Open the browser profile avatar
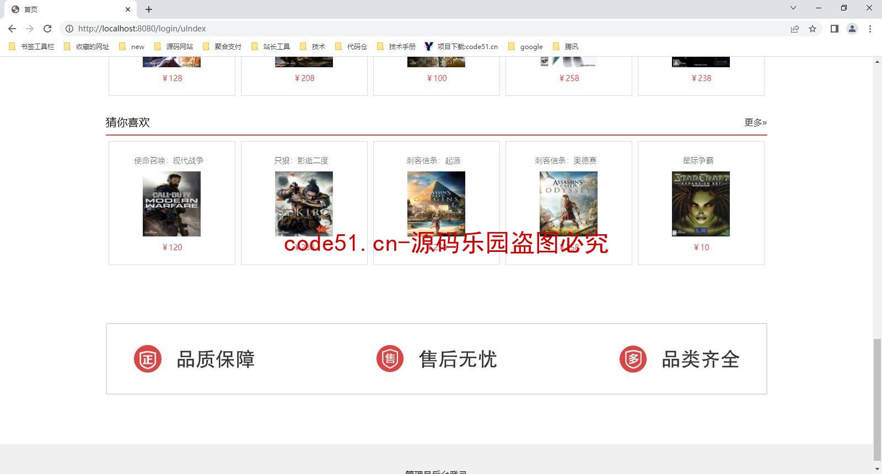This screenshot has height=474, width=882. [852, 29]
